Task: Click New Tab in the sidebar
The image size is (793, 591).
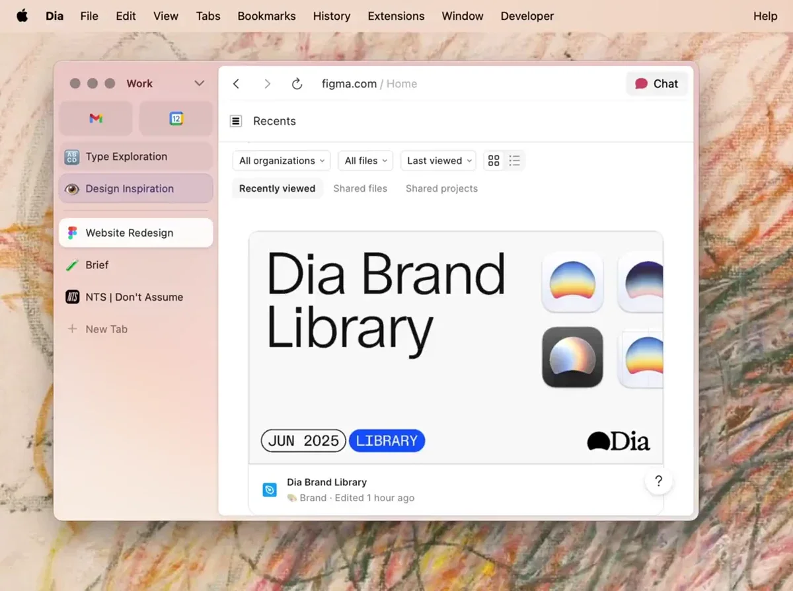Action: tap(136, 329)
